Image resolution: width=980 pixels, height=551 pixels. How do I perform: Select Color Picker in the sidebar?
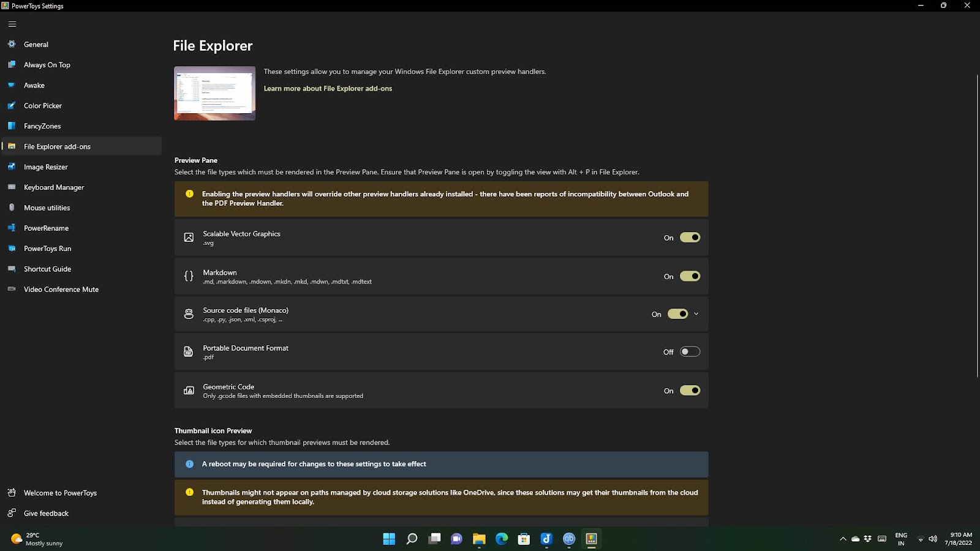pyautogui.click(x=81, y=105)
